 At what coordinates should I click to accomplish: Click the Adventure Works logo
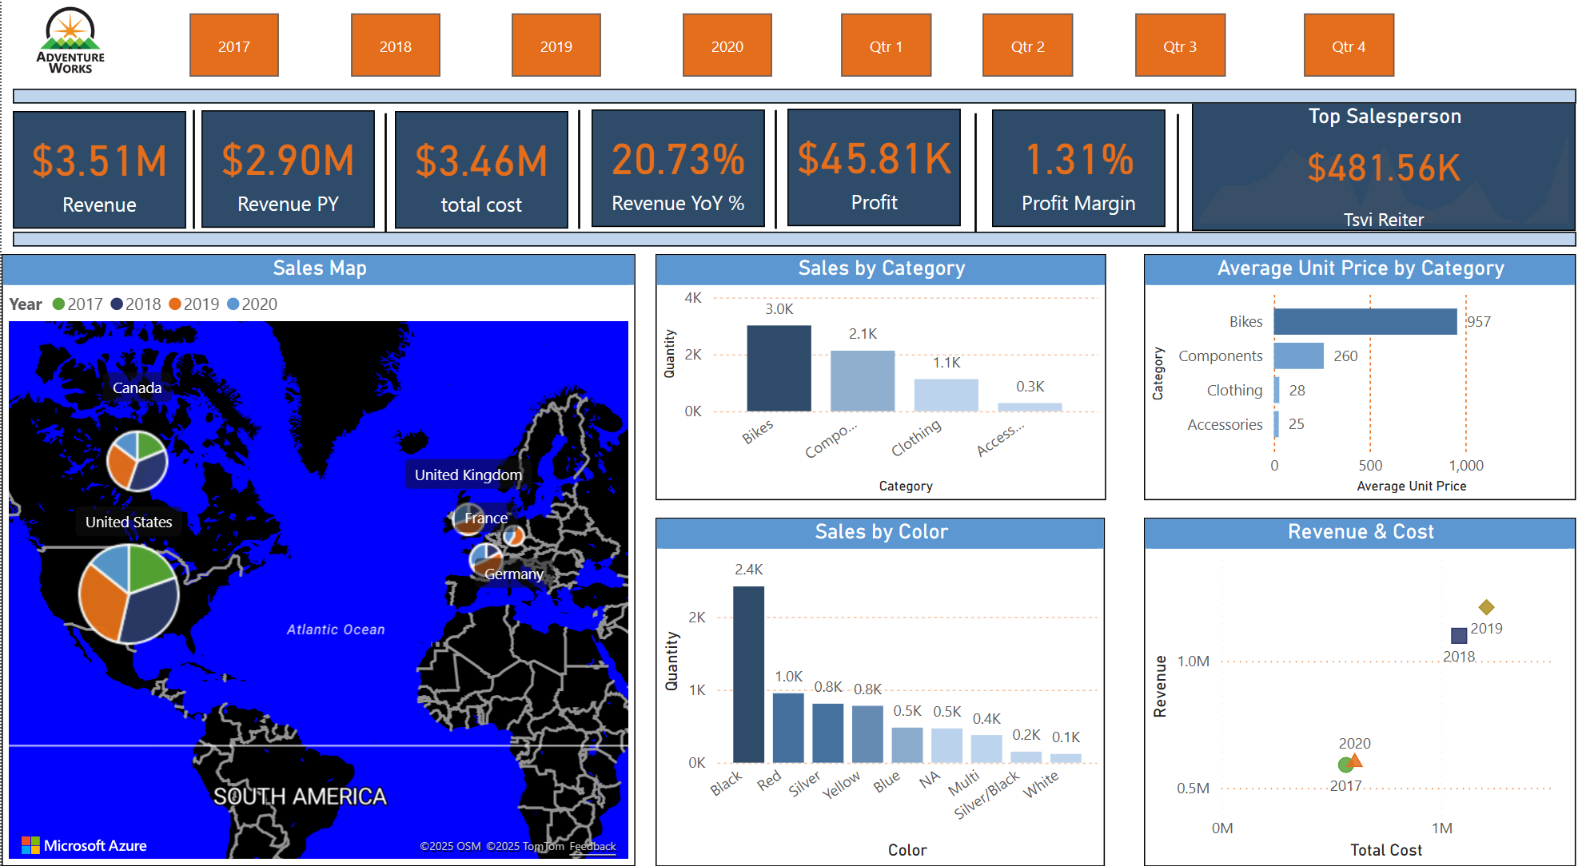click(x=70, y=42)
